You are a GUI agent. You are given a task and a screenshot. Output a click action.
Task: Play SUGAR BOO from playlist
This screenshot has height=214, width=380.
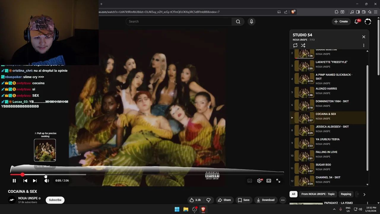tap(328, 168)
